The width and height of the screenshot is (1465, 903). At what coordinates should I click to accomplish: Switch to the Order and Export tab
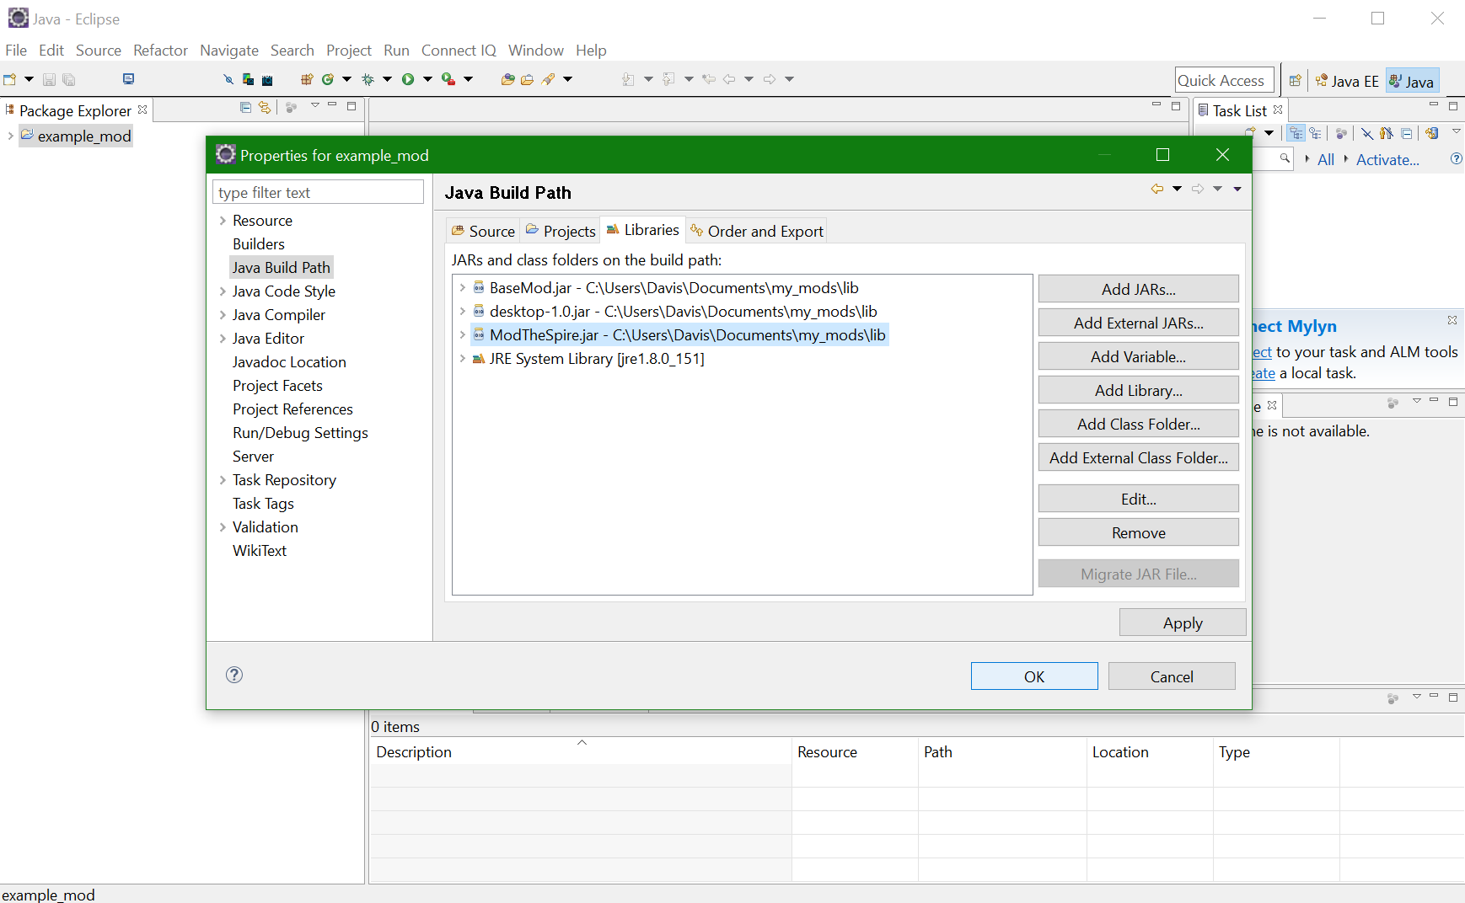point(756,231)
